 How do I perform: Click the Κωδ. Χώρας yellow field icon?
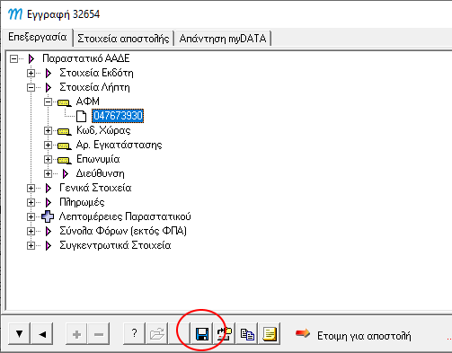click(x=65, y=132)
